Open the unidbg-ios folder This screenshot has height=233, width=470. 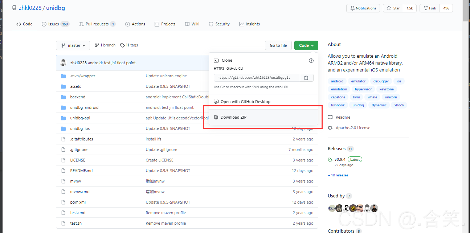click(x=80, y=128)
